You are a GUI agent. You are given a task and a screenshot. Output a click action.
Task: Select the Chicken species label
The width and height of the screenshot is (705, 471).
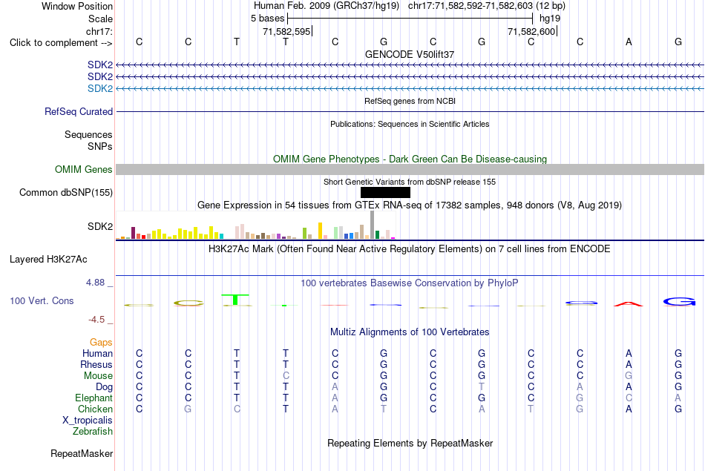click(95, 409)
